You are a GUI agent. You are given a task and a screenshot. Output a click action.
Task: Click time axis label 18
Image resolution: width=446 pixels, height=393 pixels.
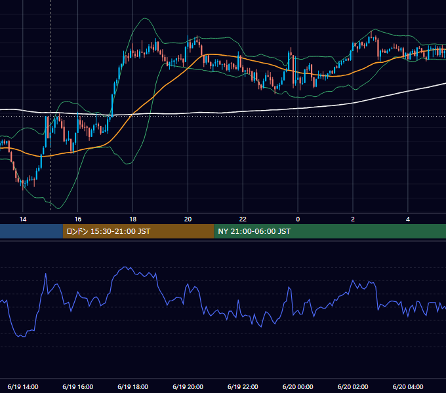(x=133, y=219)
